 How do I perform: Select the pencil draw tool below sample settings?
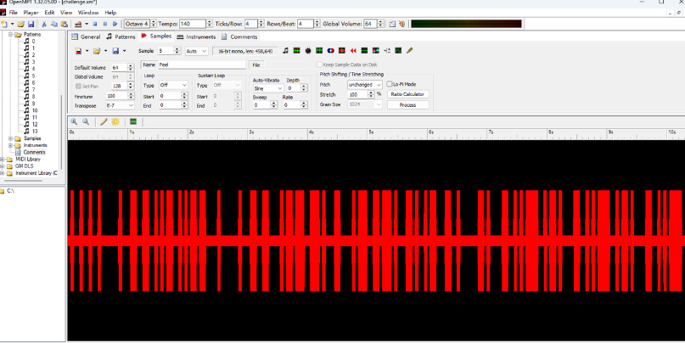coord(104,121)
